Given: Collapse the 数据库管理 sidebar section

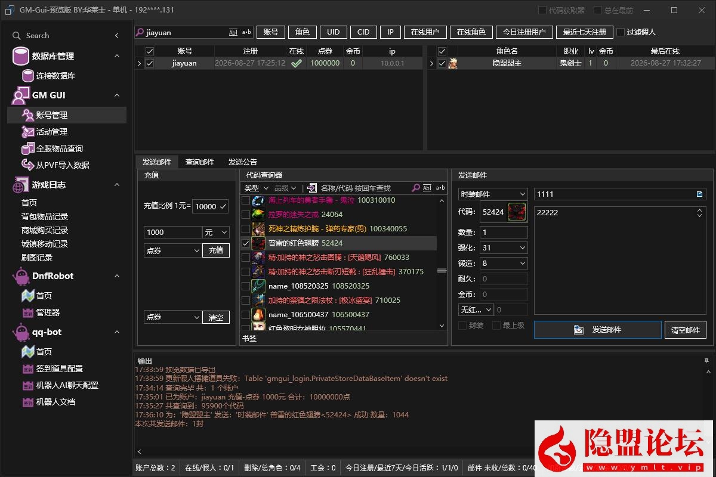Looking at the screenshot, I should [x=117, y=56].
